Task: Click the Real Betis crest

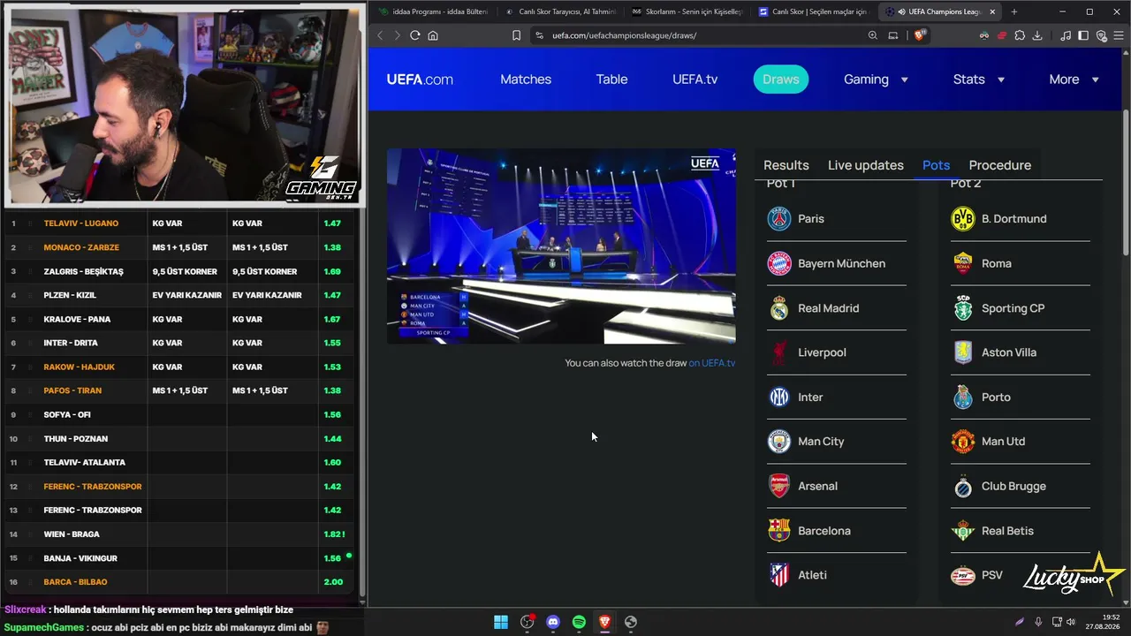Action: 962,531
